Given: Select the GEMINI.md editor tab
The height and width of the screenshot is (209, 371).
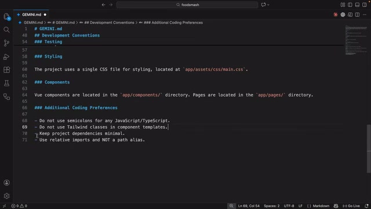Looking at the screenshot, I should [31, 15].
